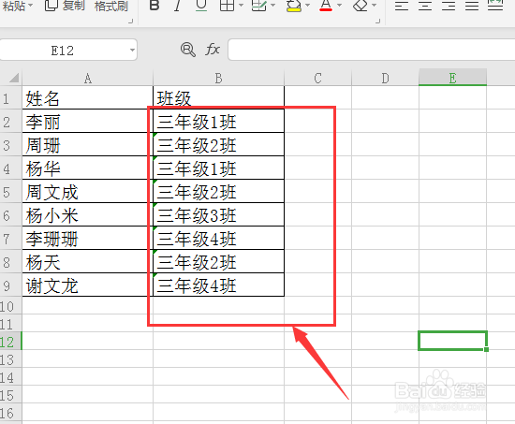The image size is (515, 424).
Task: Expand the clear eraser dropdown arrow
Action: (375, 6)
